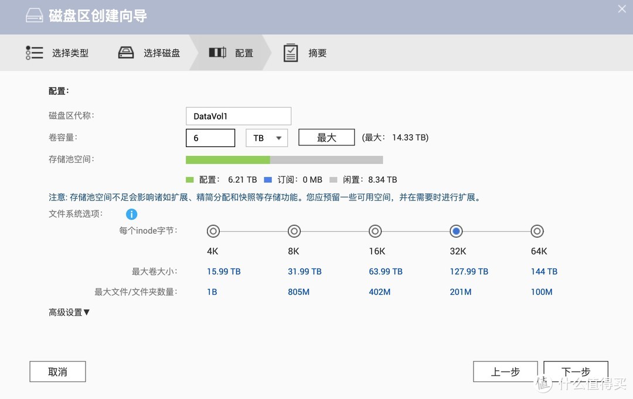Viewport: 633px width, 399px height.
Task: Select the 64K inode bytes option
Action: 537,231
